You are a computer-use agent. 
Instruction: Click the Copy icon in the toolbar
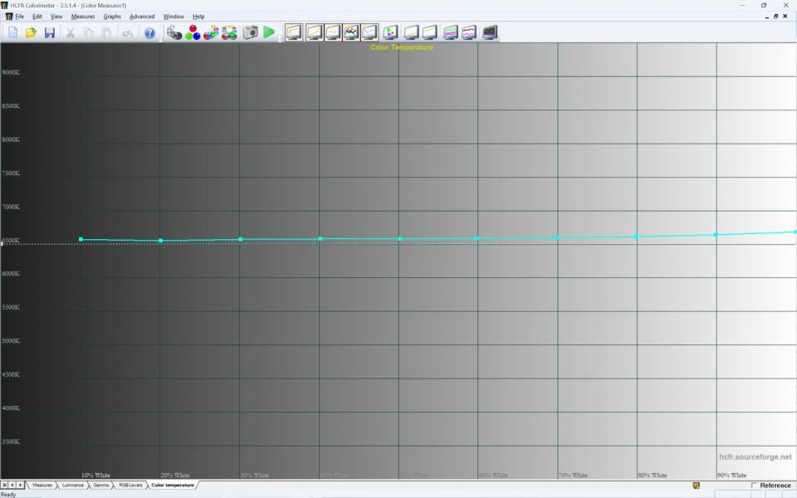pyautogui.click(x=89, y=33)
